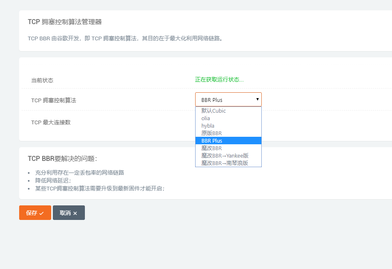Screen dimensions: 392x269
Task: Click the × icon on the 取消 button
Action: click(x=75, y=213)
